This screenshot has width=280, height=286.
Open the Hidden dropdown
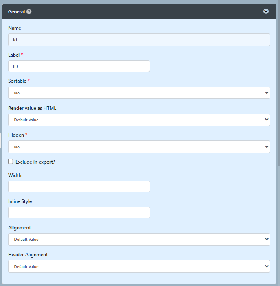pyautogui.click(x=139, y=147)
